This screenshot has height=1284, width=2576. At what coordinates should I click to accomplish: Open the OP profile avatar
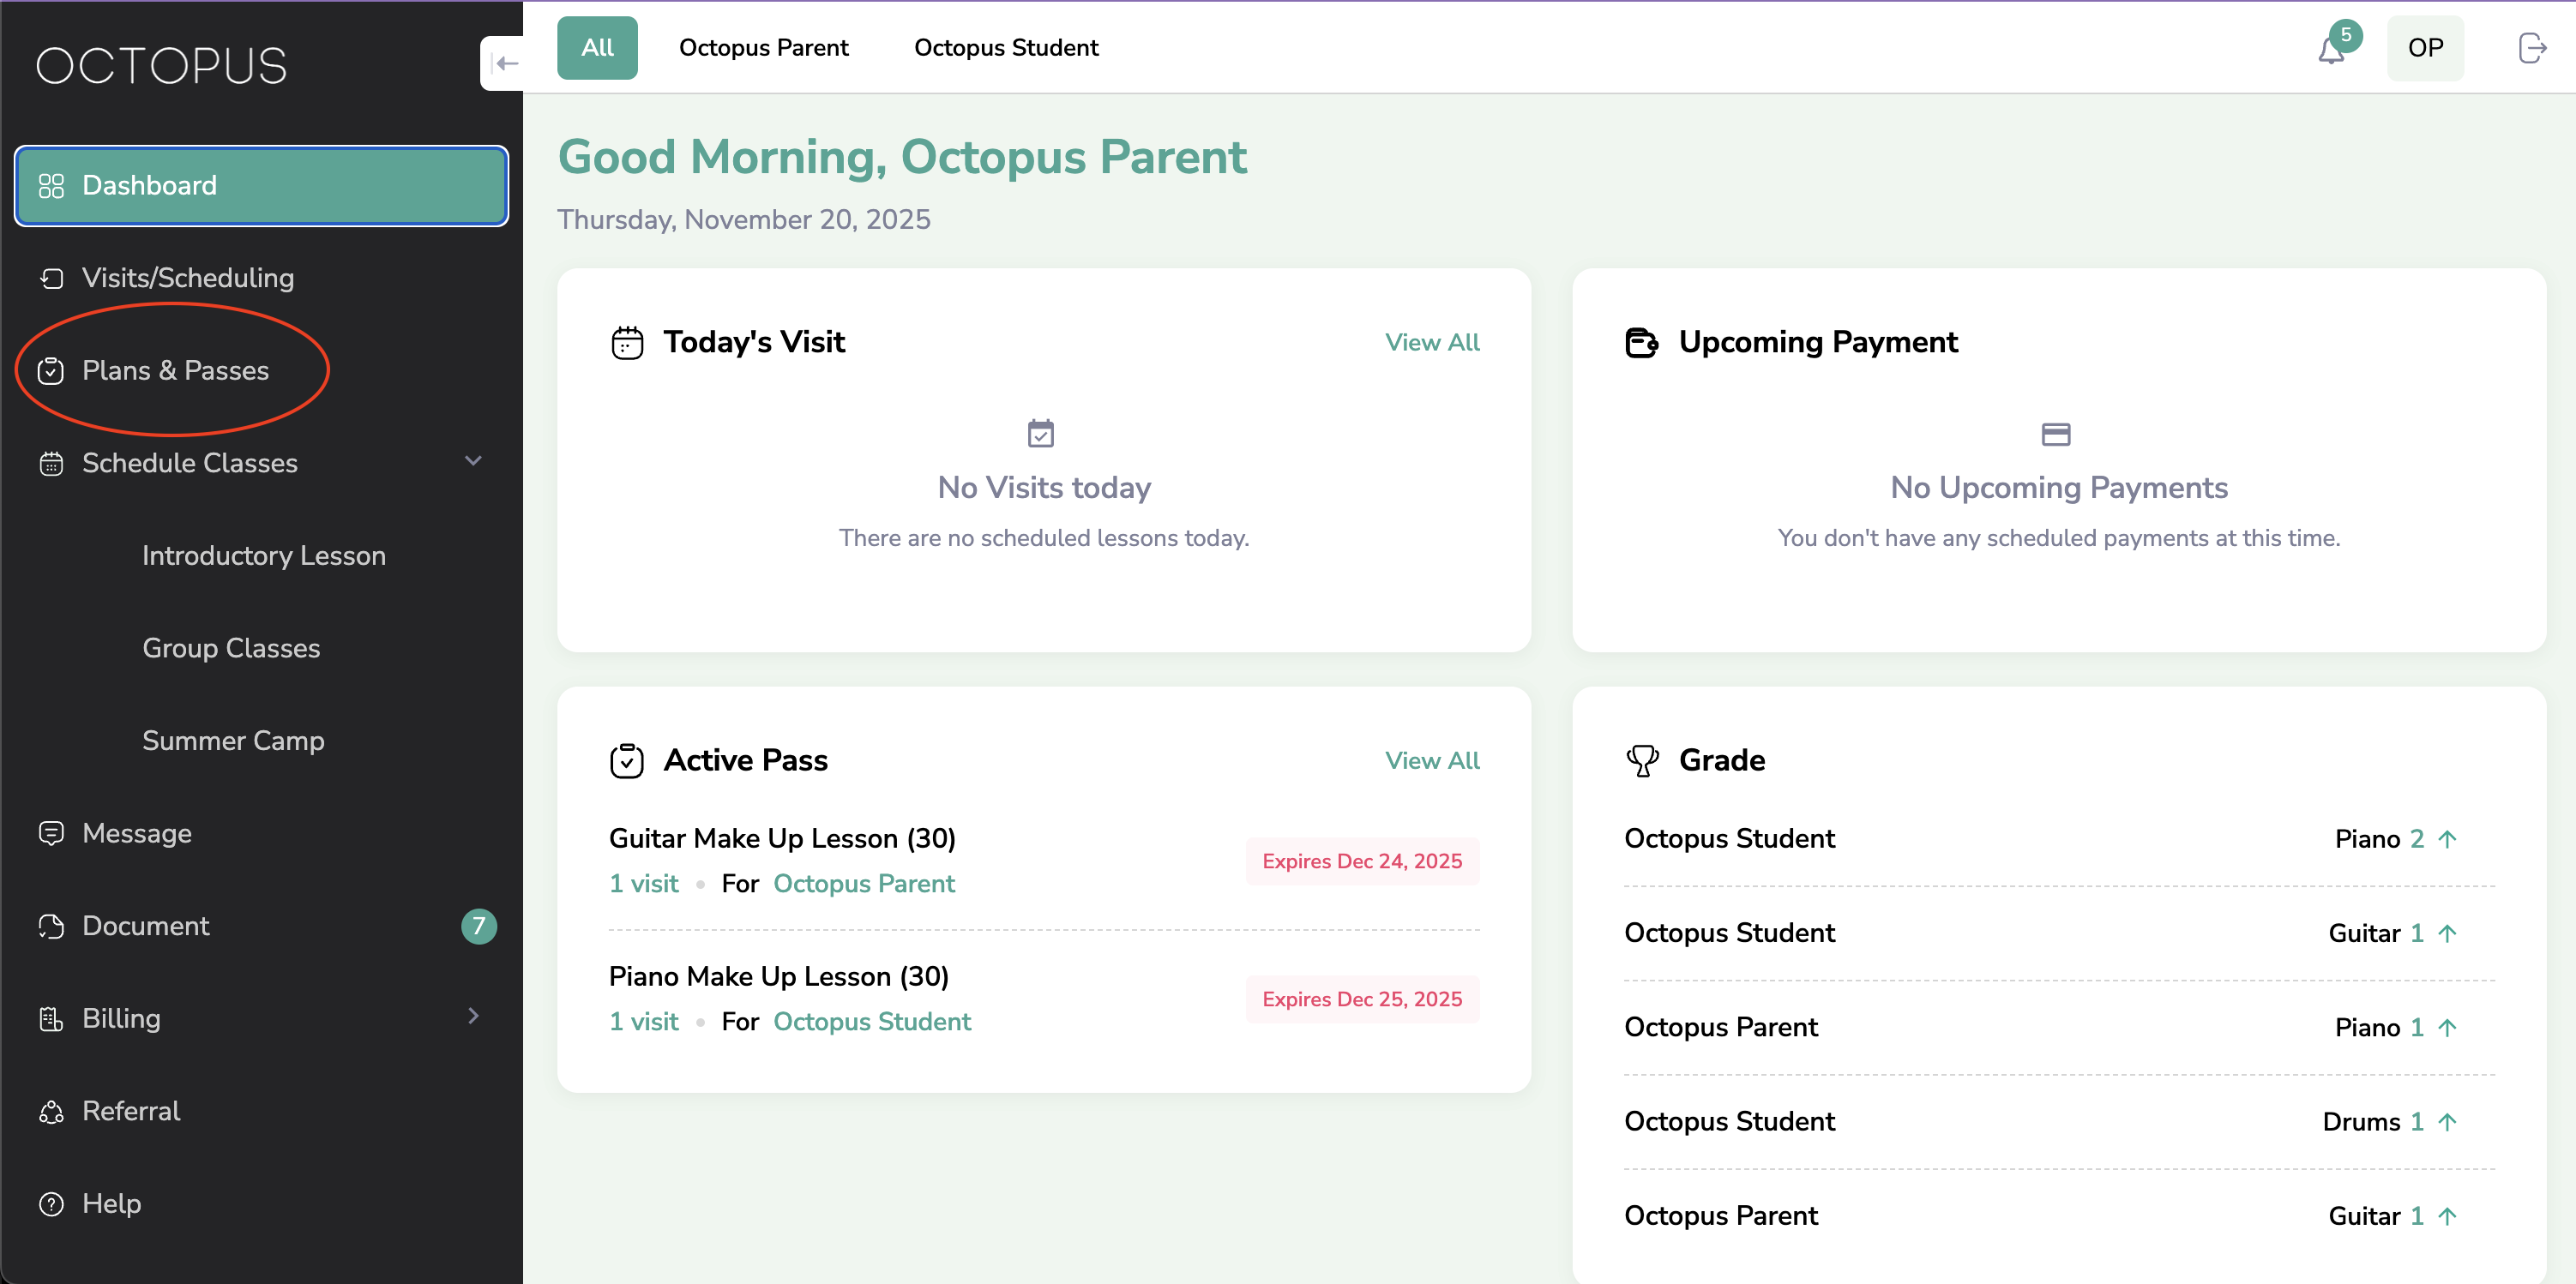click(x=2425, y=47)
